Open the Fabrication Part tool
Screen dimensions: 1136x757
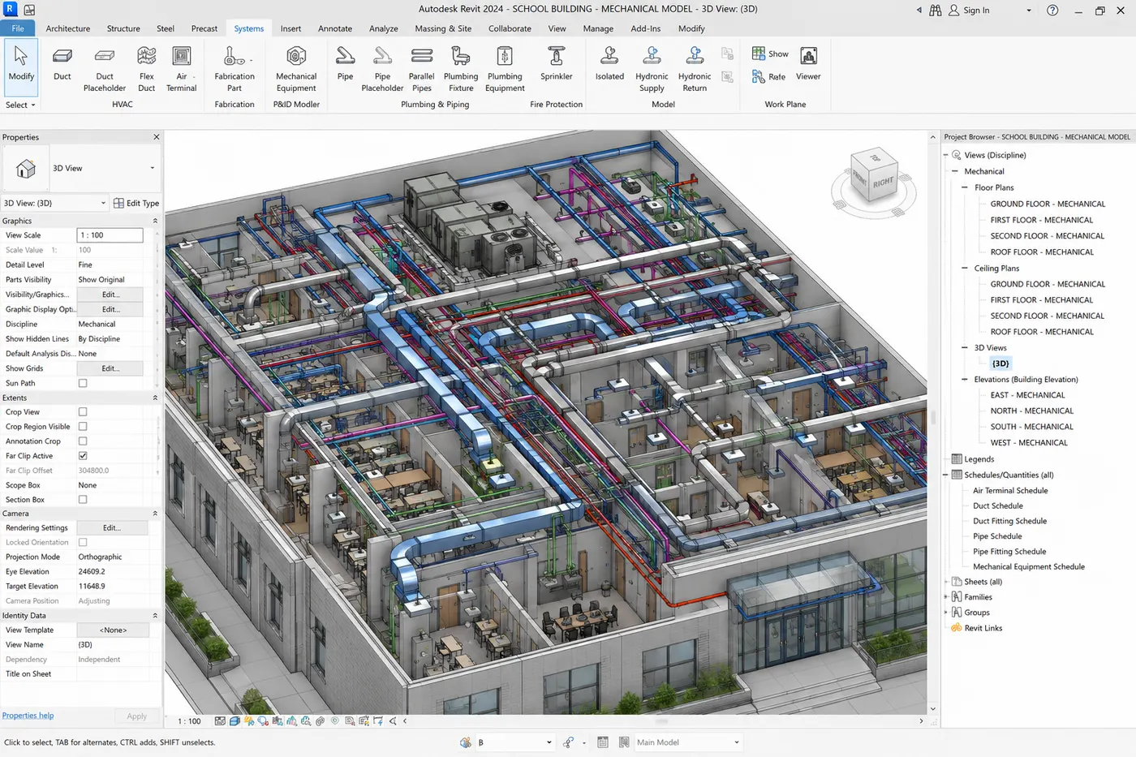click(235, 68)
